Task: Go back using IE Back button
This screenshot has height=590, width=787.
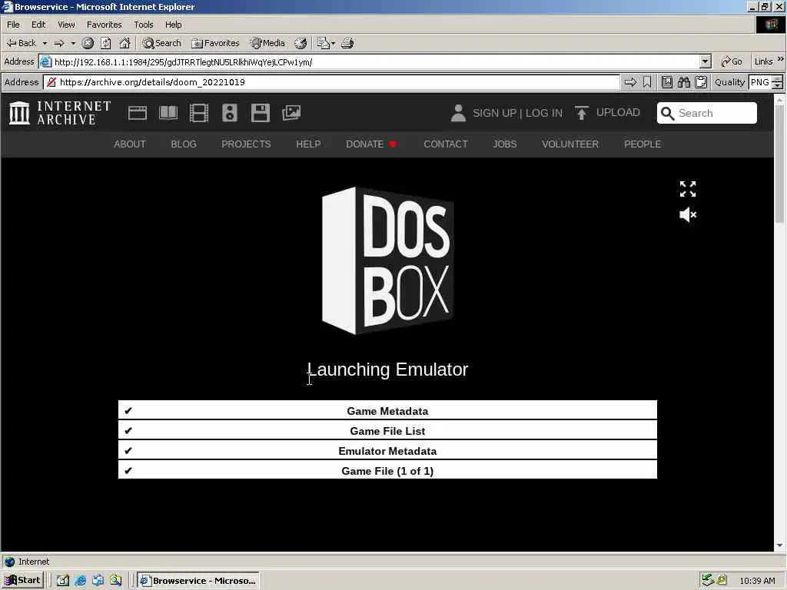Action: click(21, 43)
